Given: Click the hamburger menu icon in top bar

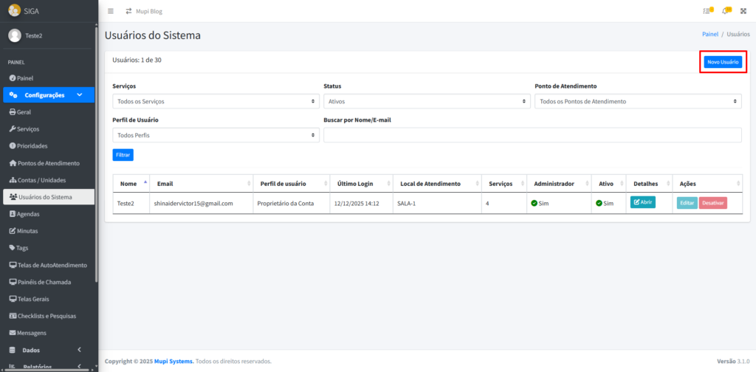Looking at the screenshot, I should coord(111,11).
